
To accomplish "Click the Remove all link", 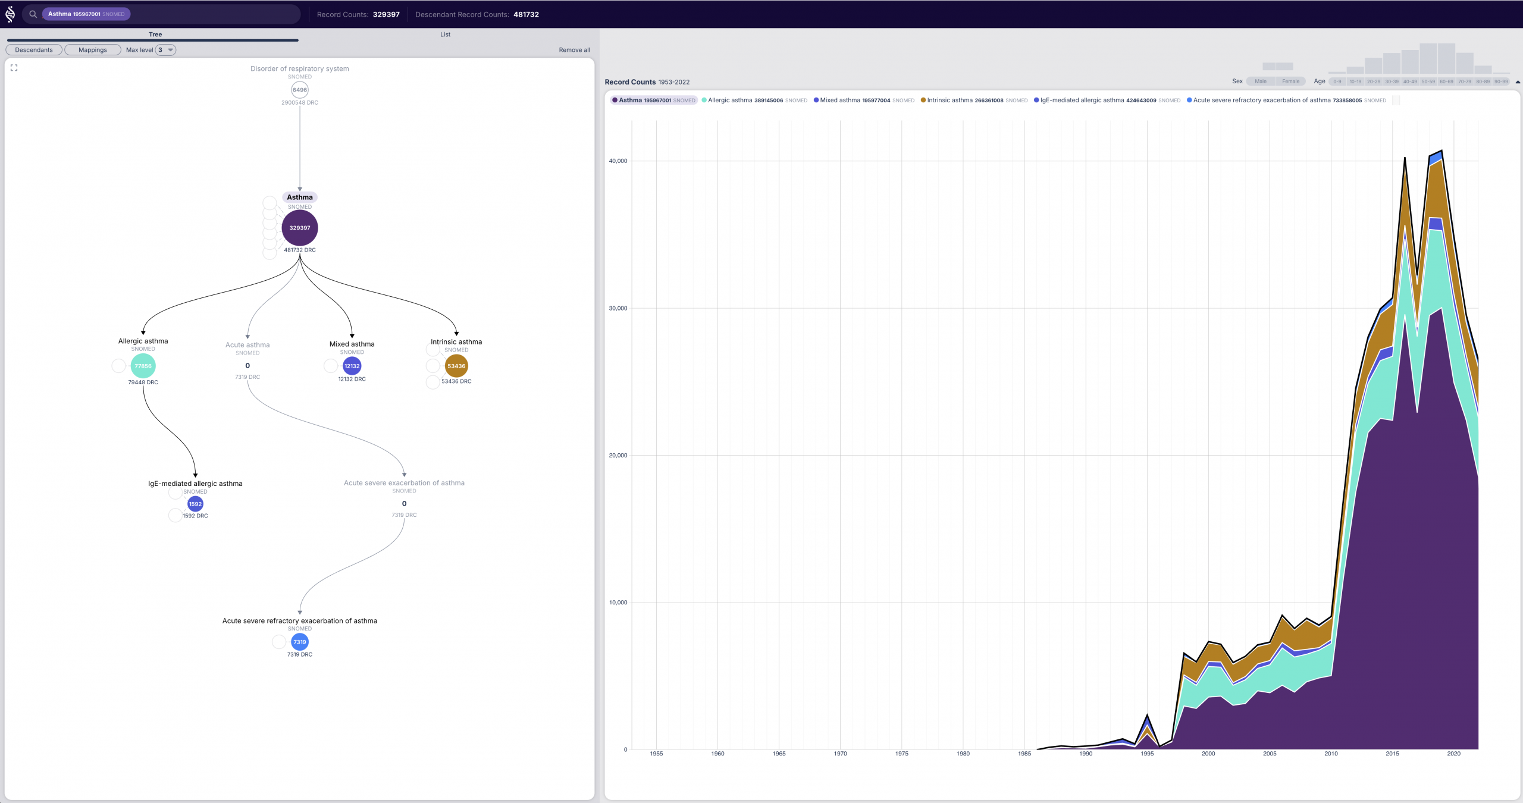I will (x=574, y=50).
